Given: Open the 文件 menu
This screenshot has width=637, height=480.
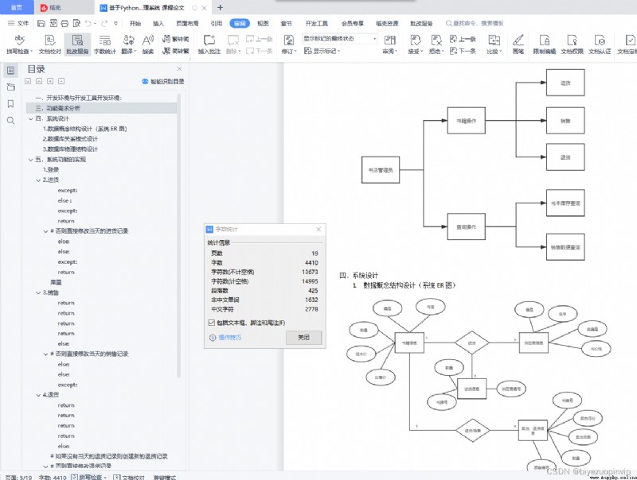Looking at the screenshot, I should click(18, 24).
